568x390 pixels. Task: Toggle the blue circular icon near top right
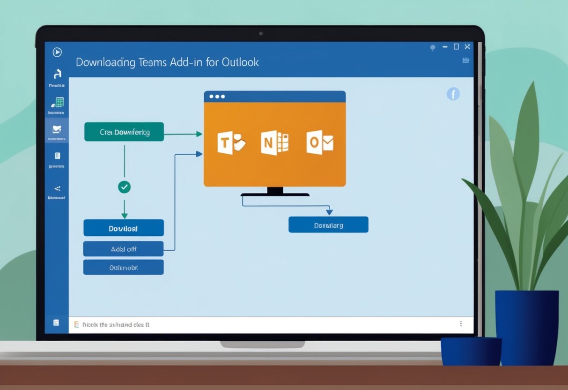pyautogui.click(x=453, y=94)
